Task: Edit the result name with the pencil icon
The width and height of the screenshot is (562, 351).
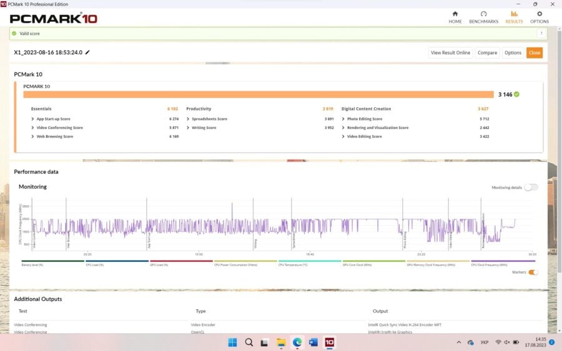Action: [87, 52]
